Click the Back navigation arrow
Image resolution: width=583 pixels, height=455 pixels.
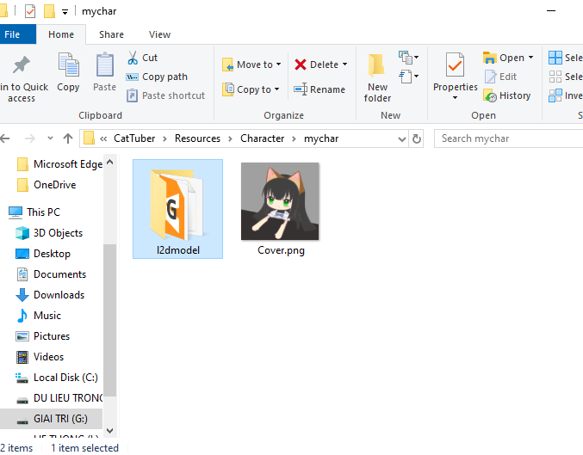[5, 138]
